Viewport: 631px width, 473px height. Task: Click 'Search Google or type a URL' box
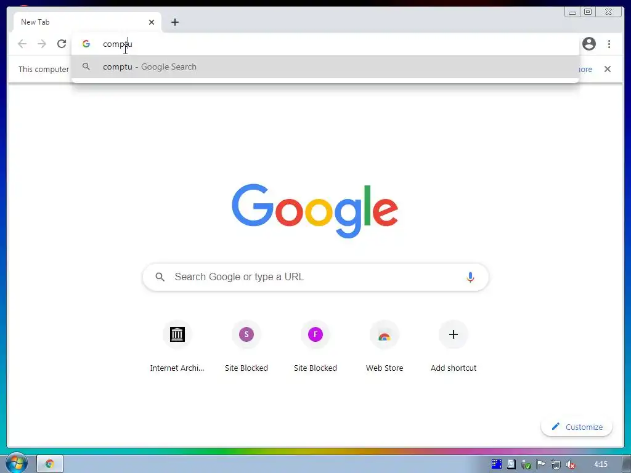coord(315,277)
